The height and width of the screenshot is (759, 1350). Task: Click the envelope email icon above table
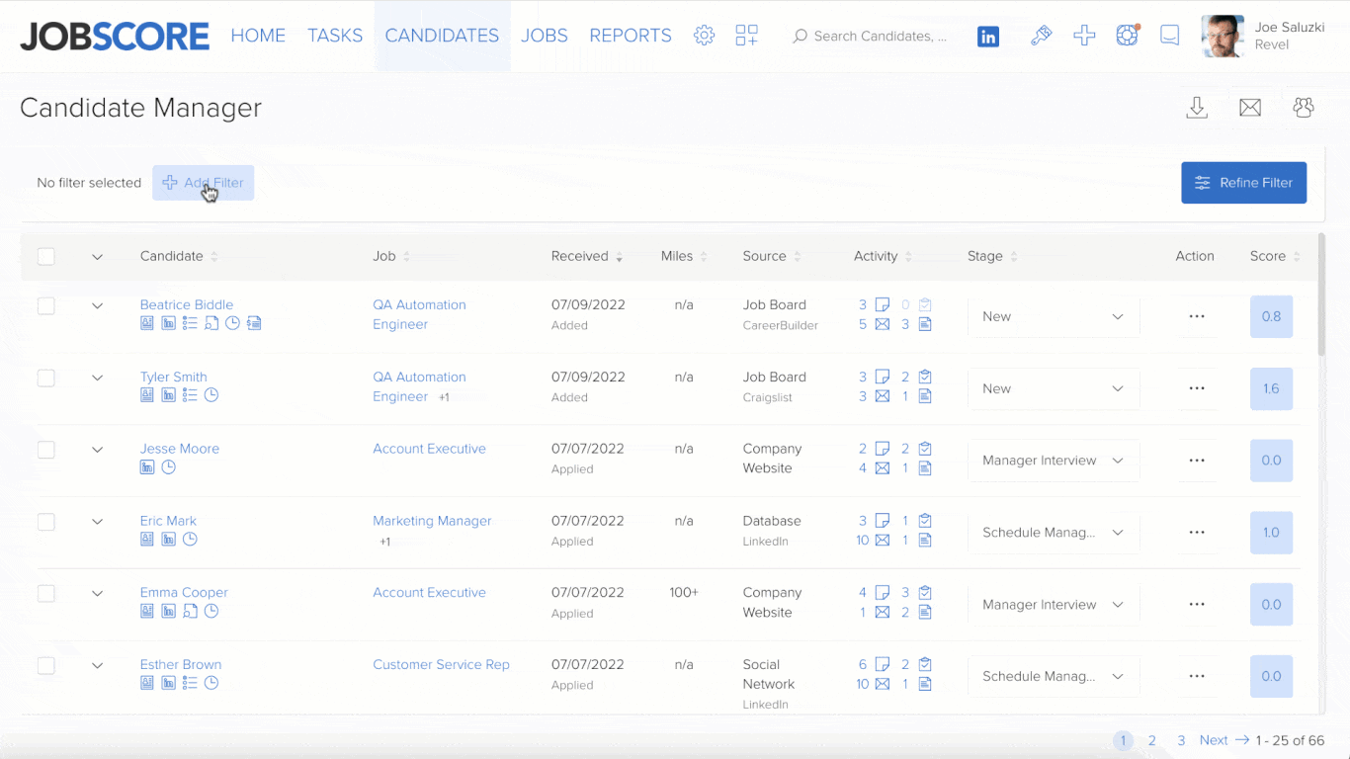pos(1250,108)
